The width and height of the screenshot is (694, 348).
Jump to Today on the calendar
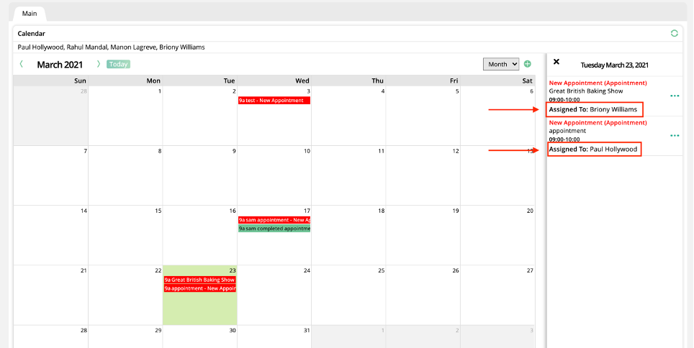[118, 64]
